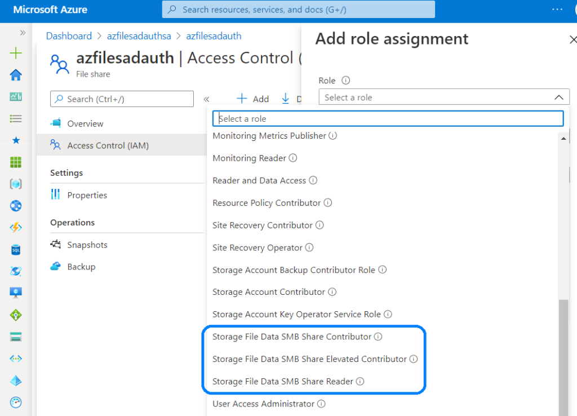
Task: Select Monitoring Reader role
Action: point(249,158)
